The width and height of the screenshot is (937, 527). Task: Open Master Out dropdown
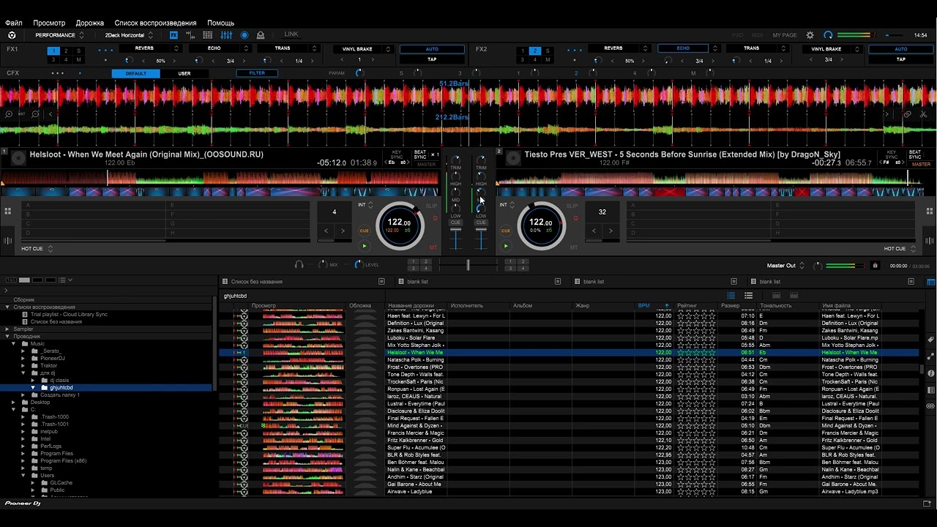786,266
